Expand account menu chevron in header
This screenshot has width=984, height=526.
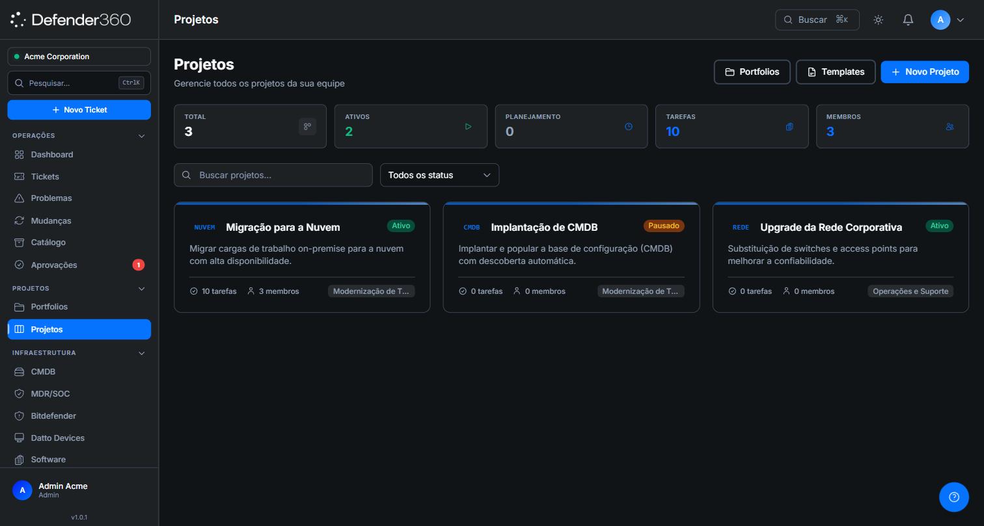pyautogui.click(x=960, y=20)
